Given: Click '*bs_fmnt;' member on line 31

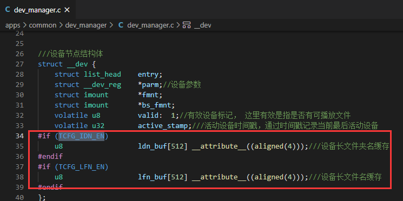Looking at the screenshot, I should click(156, 105).
